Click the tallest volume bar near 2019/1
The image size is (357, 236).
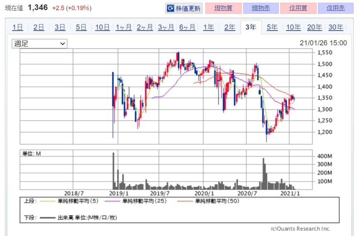tap(113, 171)
